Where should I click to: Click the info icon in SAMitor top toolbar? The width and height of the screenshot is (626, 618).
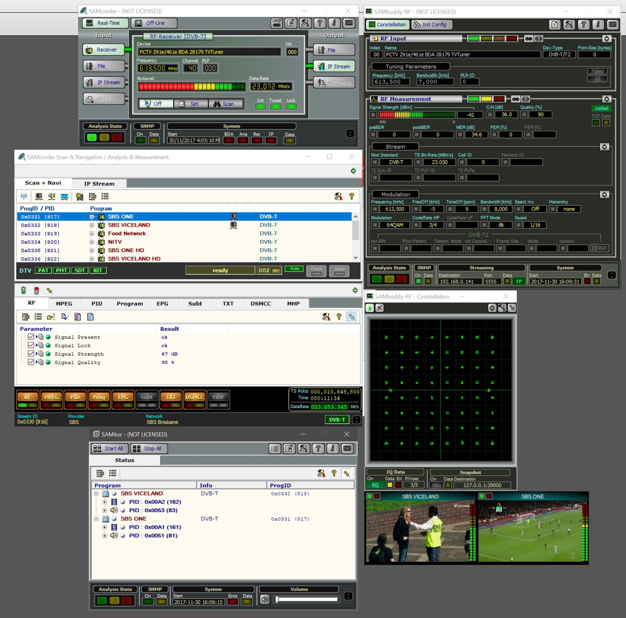point(333,449)
